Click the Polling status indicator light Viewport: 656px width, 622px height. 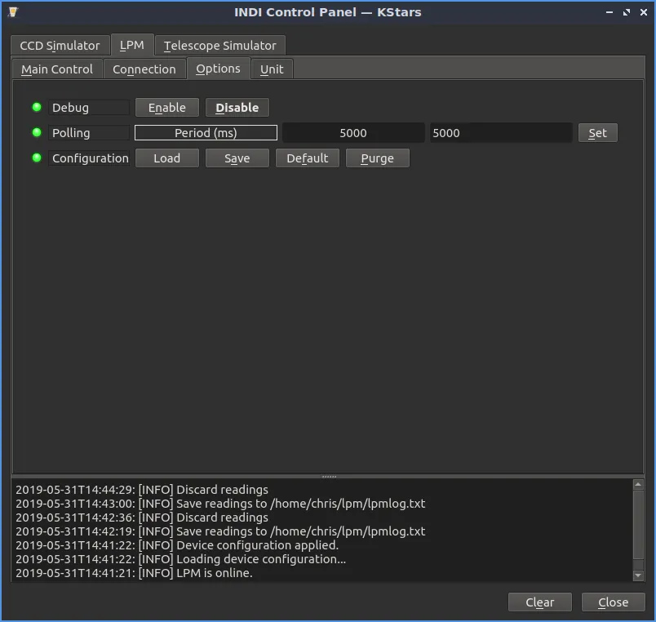click(x=37, y=133)
